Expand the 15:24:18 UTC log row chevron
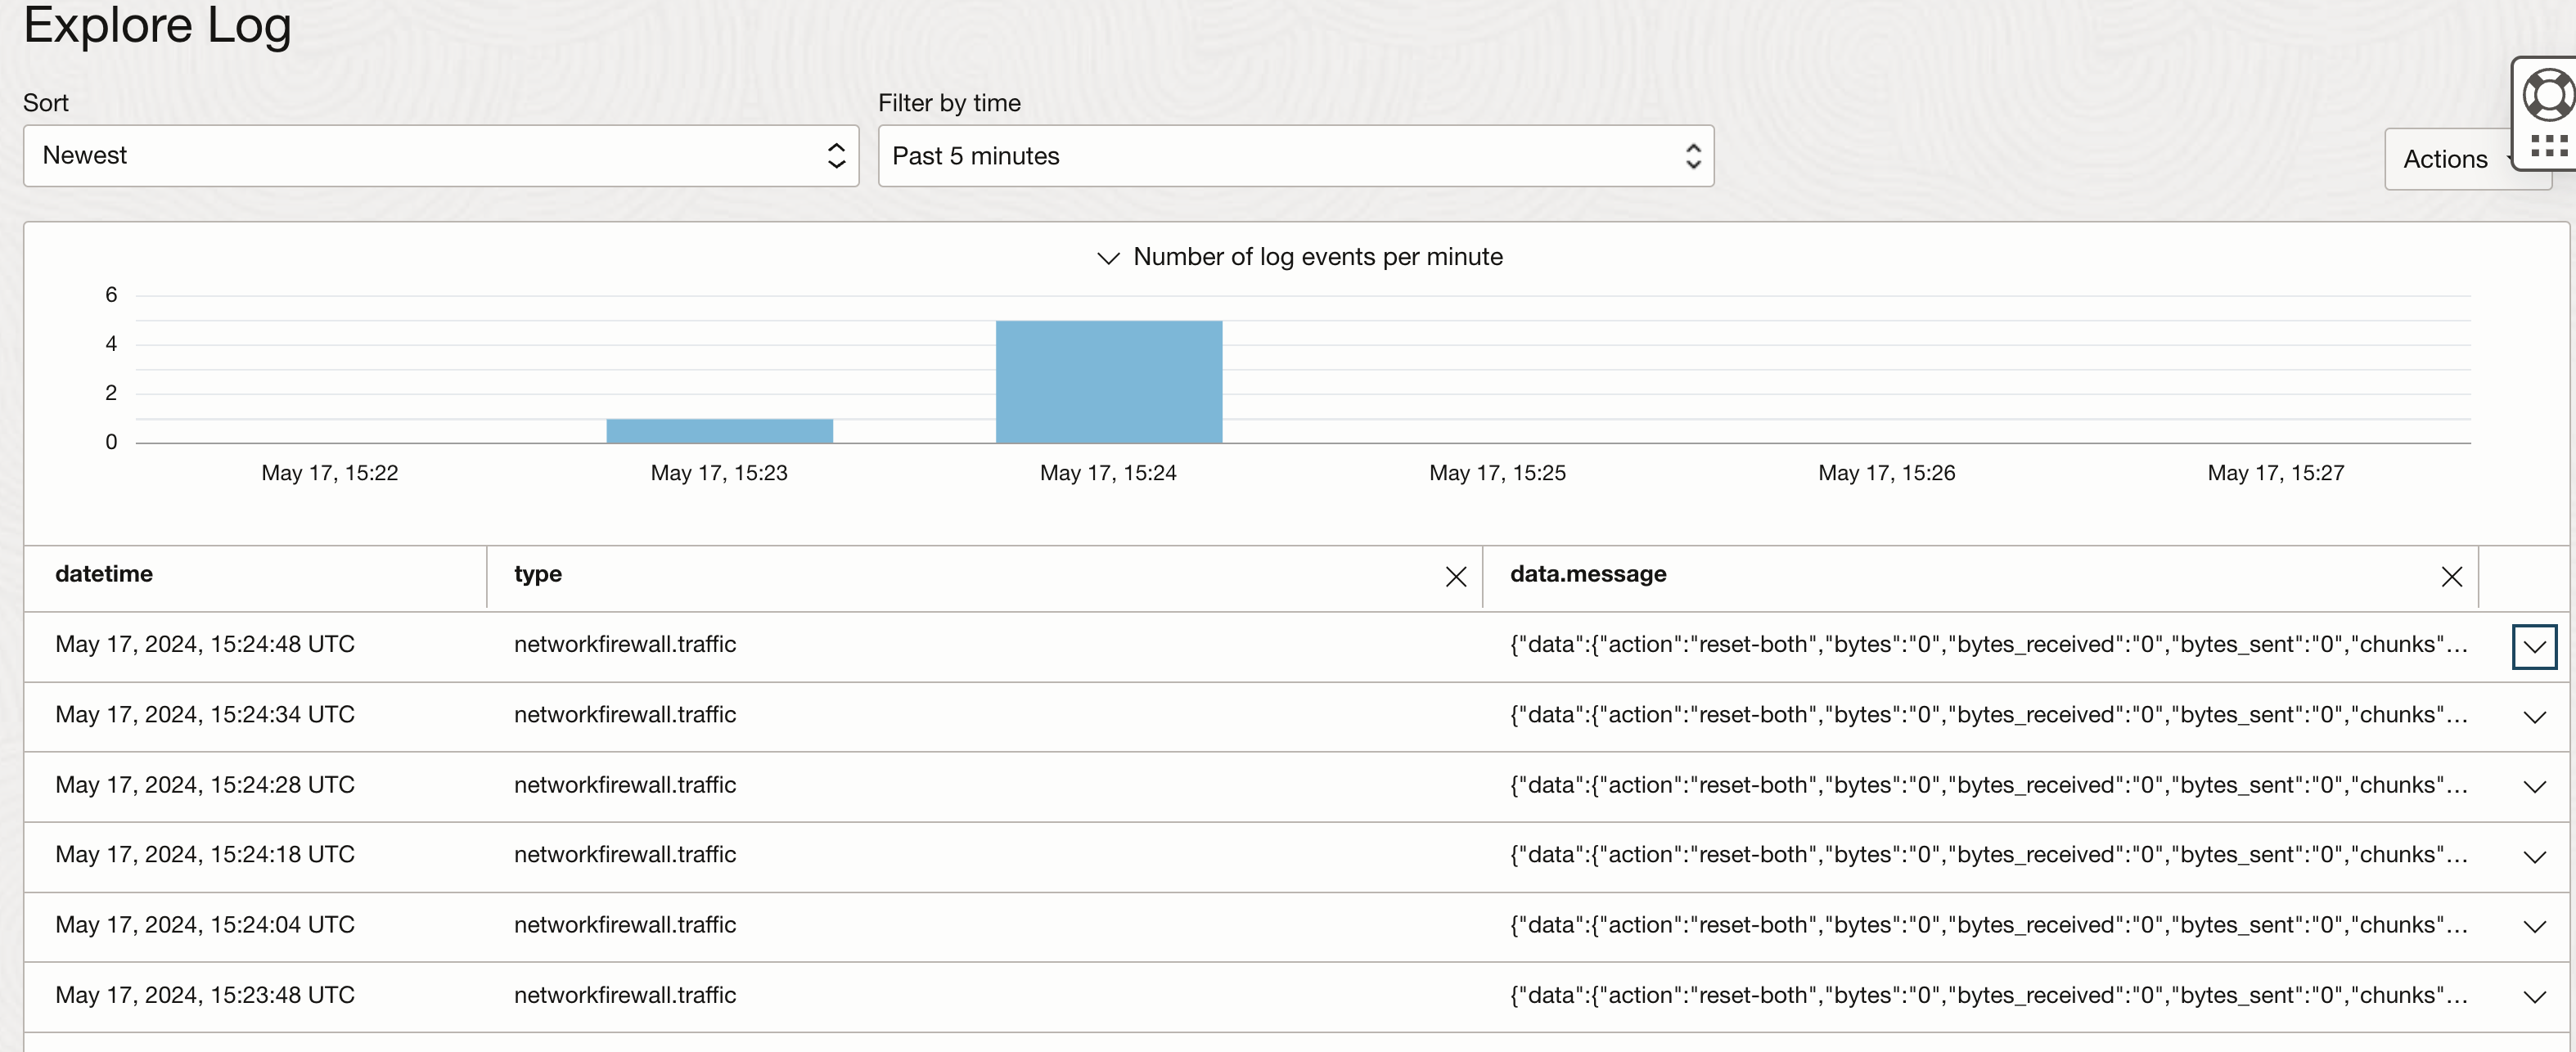This screenshot has width=2576, height=1052. pyautogui.click(x=2534, y=857)
